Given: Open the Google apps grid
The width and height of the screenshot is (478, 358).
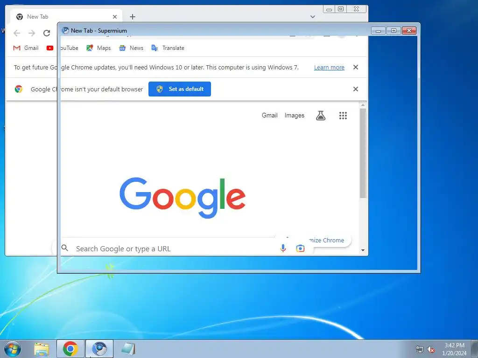Looking at the screenshot, I should tap(343, 116).
